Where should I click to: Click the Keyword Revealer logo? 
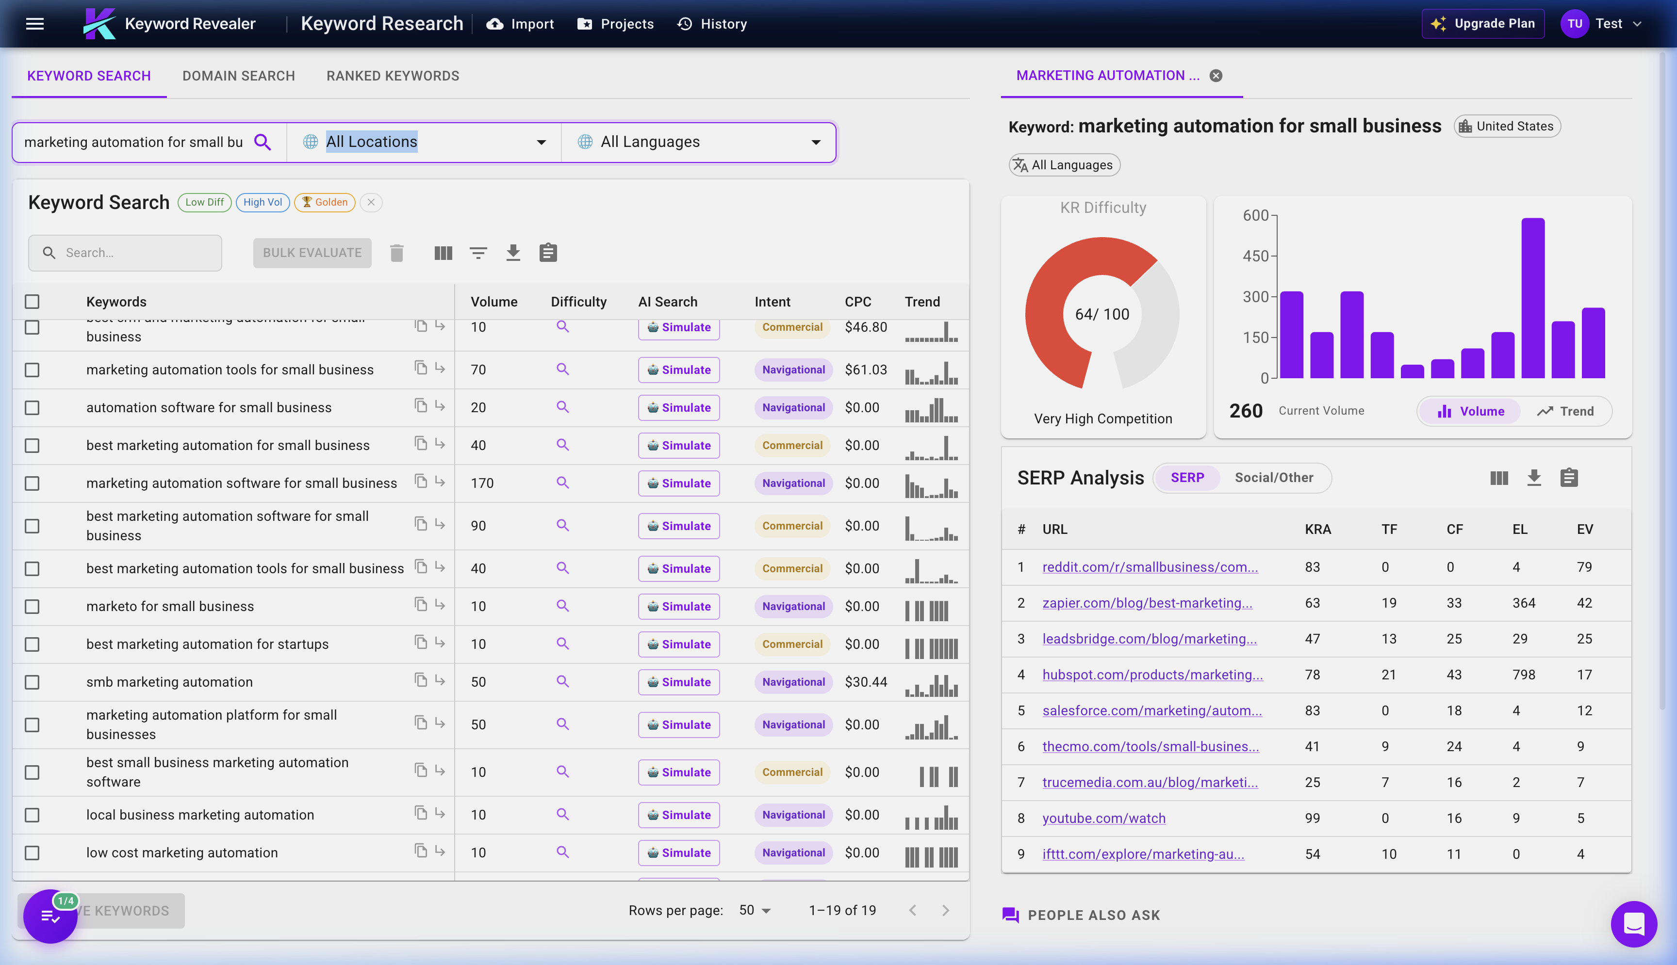point(169,24)
